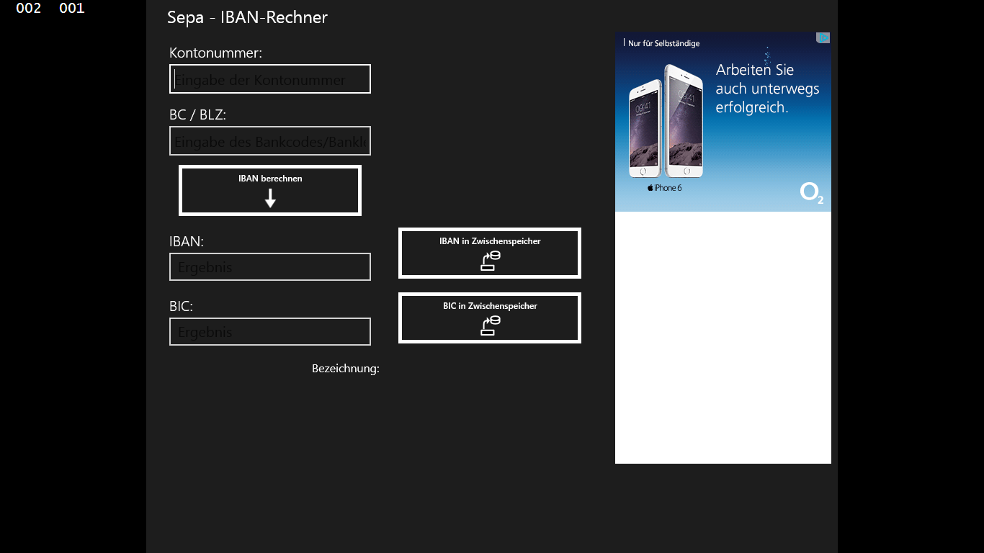The image size is (984, 553).
Task: Click the '002' counter text
Action: click(x=29, y=9)
